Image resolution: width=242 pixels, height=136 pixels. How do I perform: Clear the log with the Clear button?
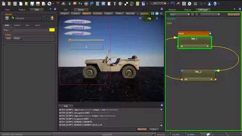coord(154,129)
